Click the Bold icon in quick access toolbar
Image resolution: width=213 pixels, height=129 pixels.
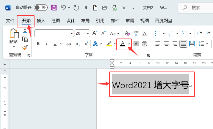tap(86, 8)
